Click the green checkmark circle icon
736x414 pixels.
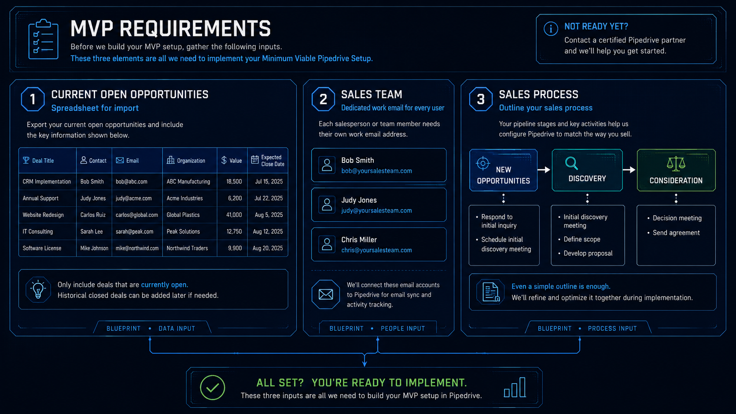(x=213, y=388)
